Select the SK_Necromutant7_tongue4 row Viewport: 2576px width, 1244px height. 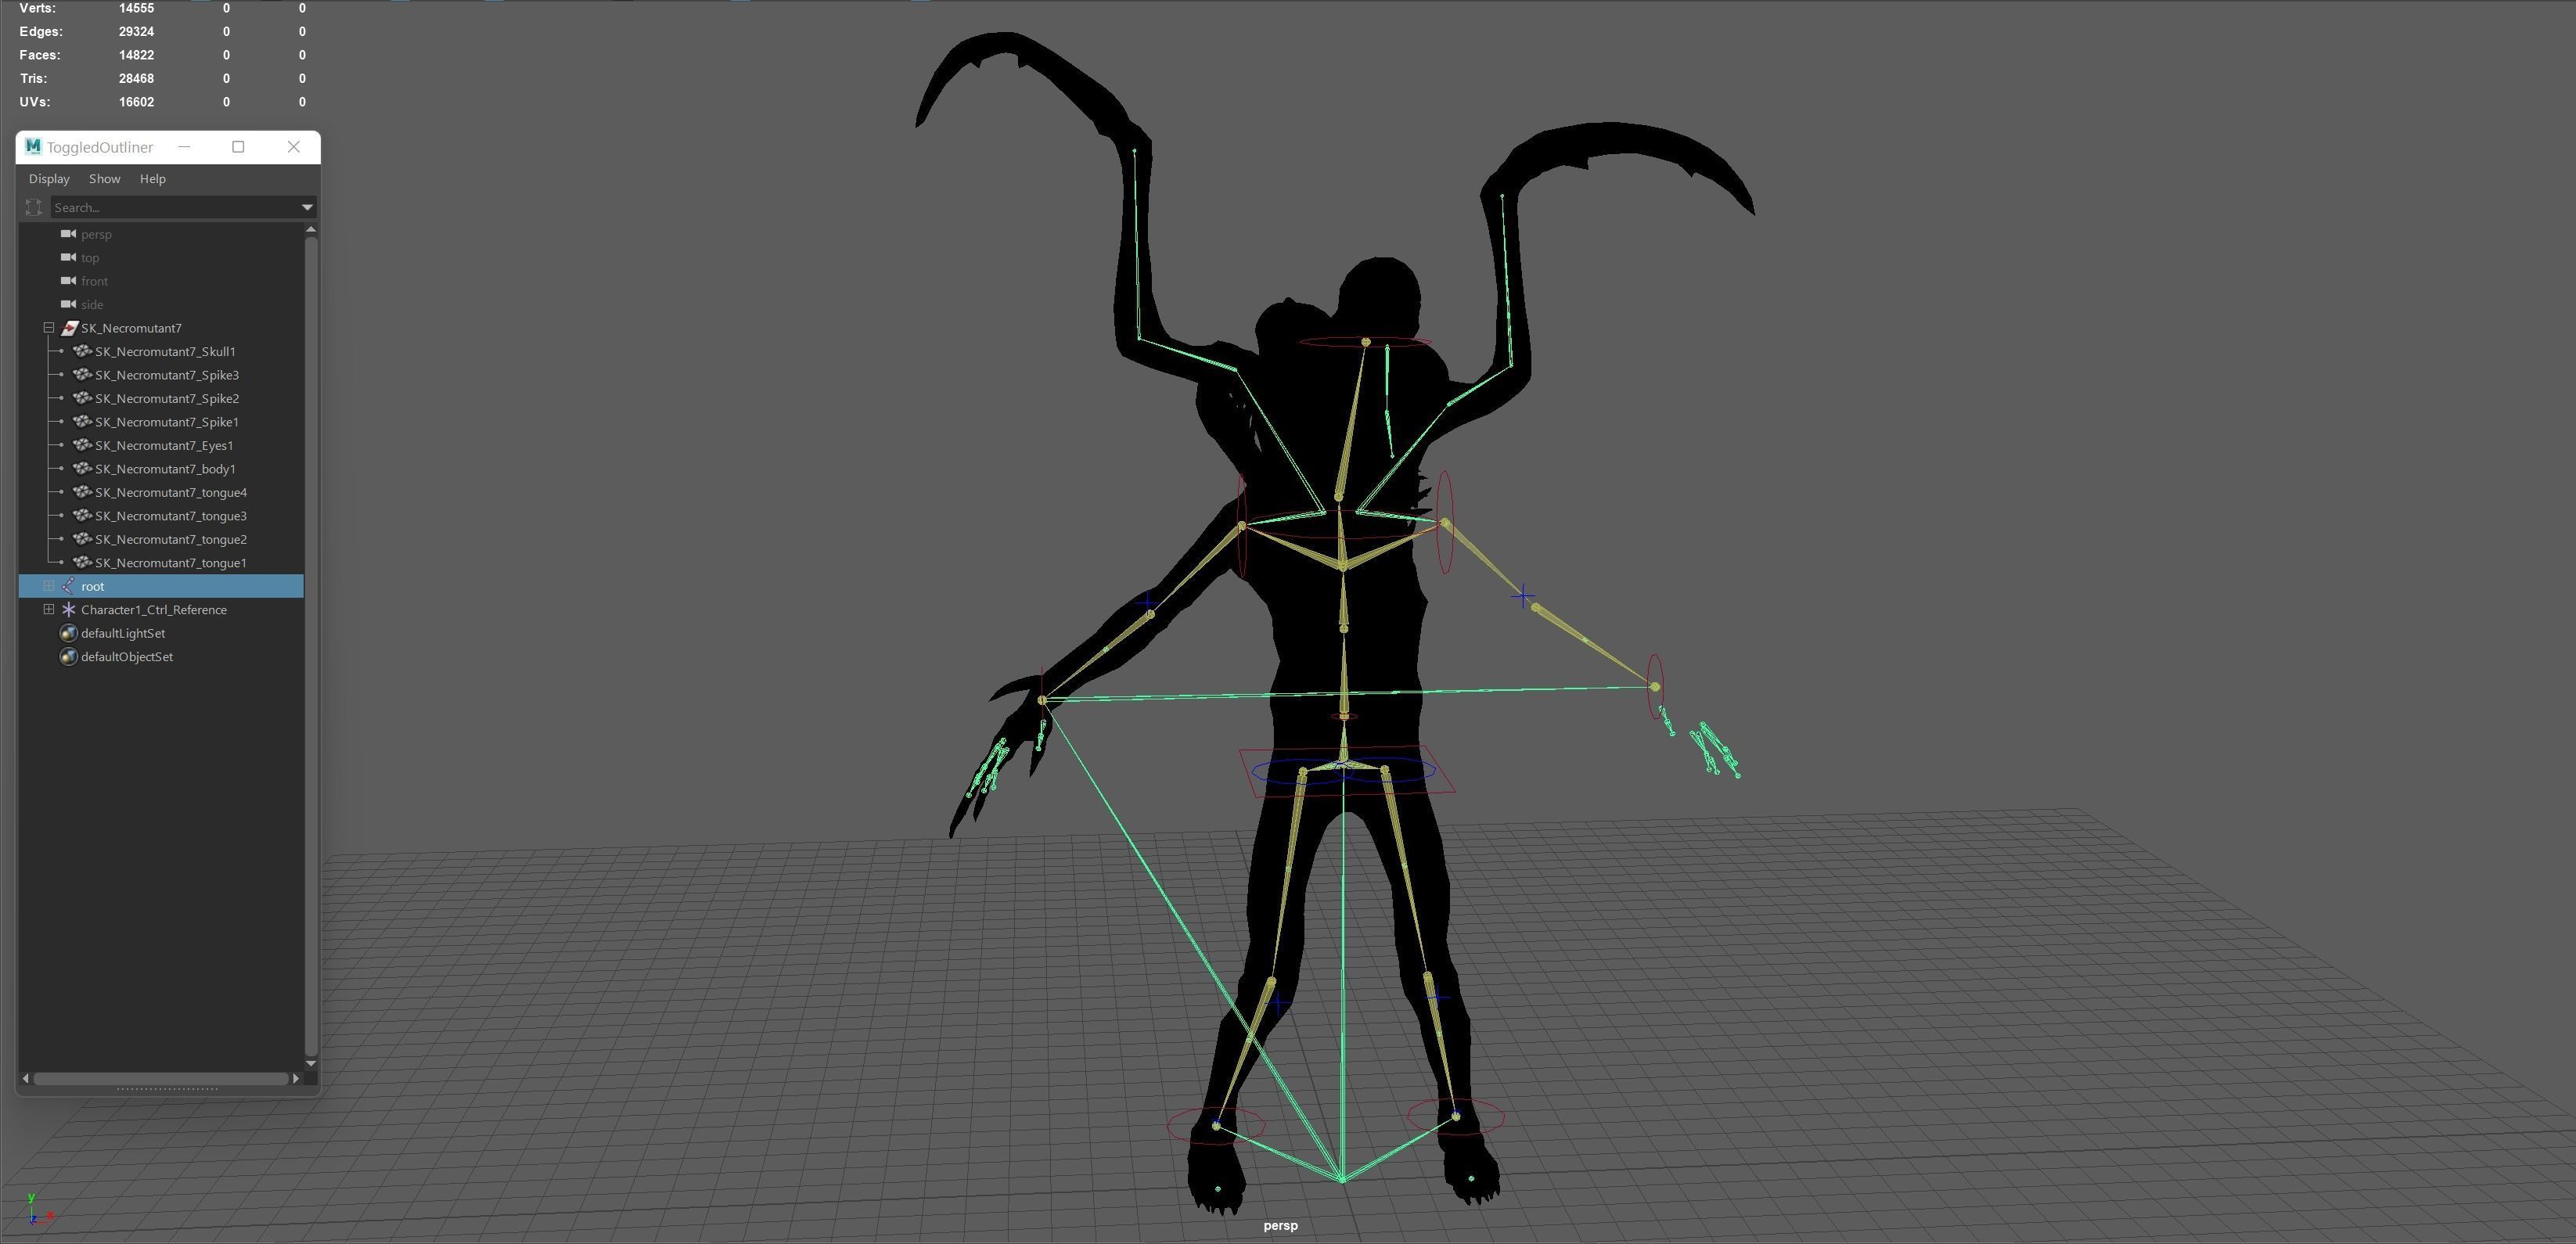coord(161,492)
